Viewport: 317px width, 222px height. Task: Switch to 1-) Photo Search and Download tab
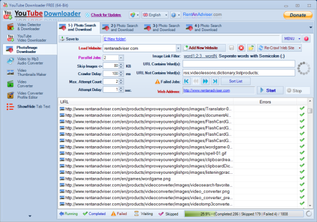pyautogui.click(x=79, y=28)
